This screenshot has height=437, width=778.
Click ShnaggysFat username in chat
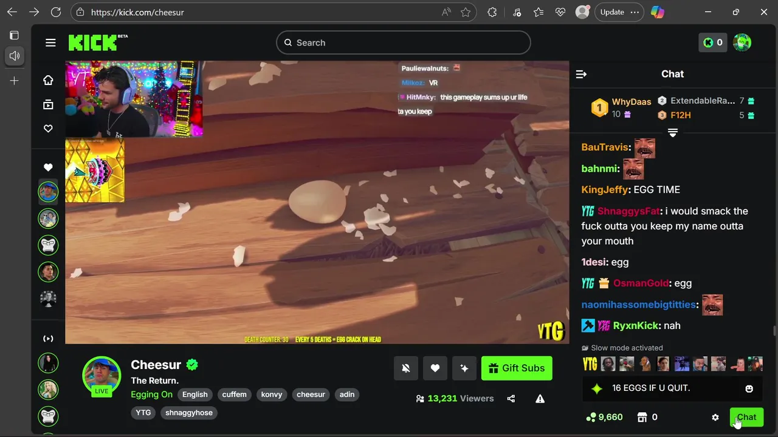point(628,211)
